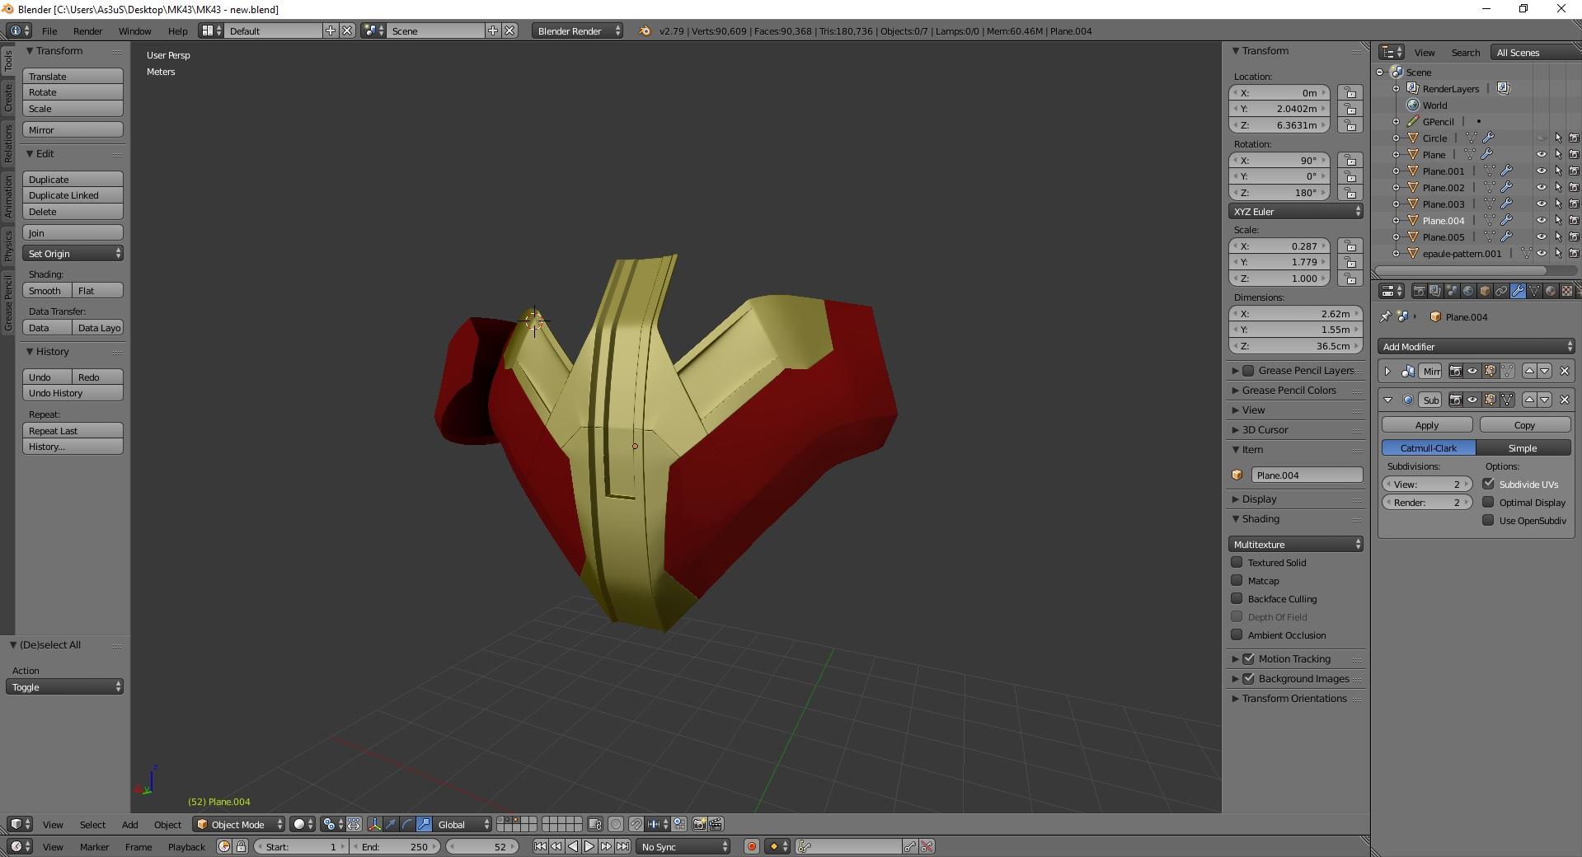Disable Subdivide UVs checkbox
This screenshot has height=857, width=1582.
coord(1488,484)
